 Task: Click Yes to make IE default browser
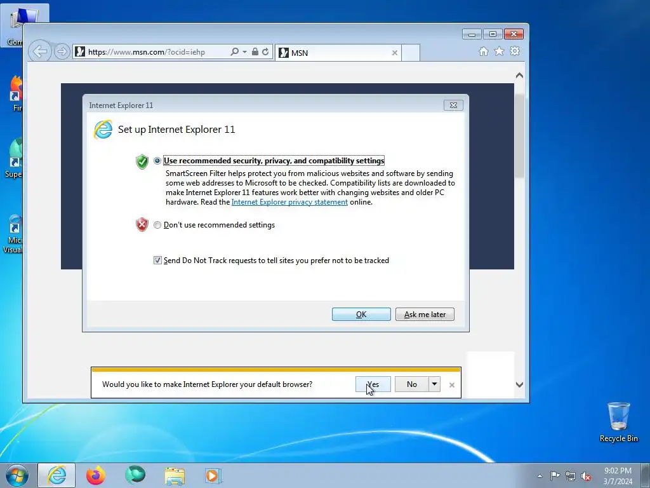click(x=373, y=384)
